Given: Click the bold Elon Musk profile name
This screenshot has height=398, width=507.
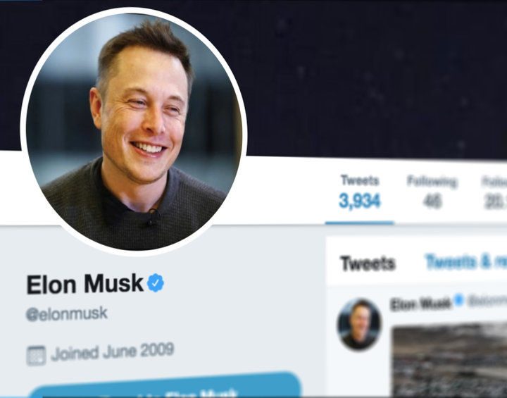Looking at the screenshot, I should (x=85, y=284).
